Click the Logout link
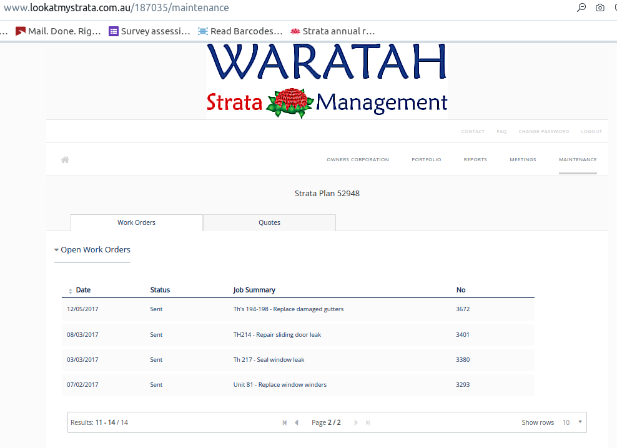This screenshot has width=617, height=448. coord(591,131)
